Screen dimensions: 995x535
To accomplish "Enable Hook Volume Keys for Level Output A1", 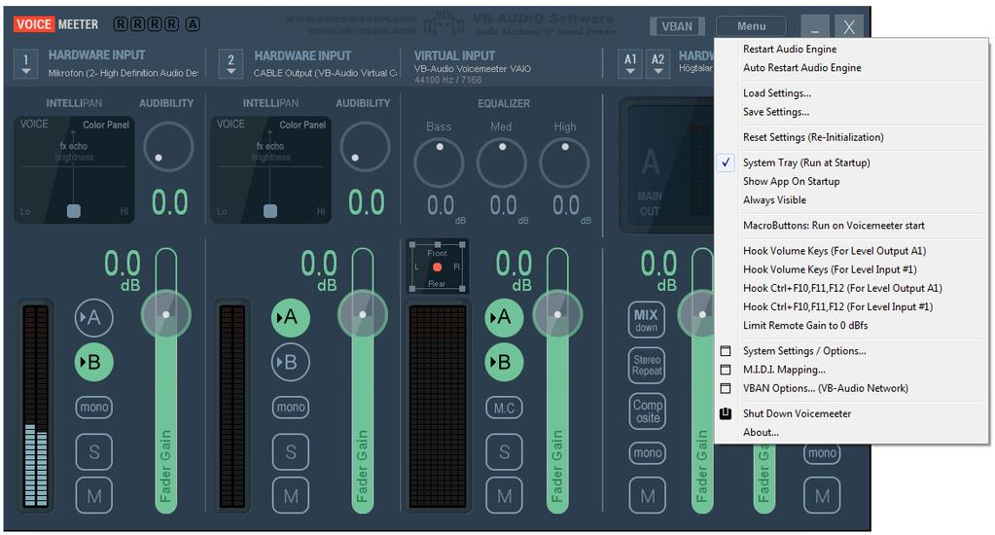I will (x=835, y=251).
